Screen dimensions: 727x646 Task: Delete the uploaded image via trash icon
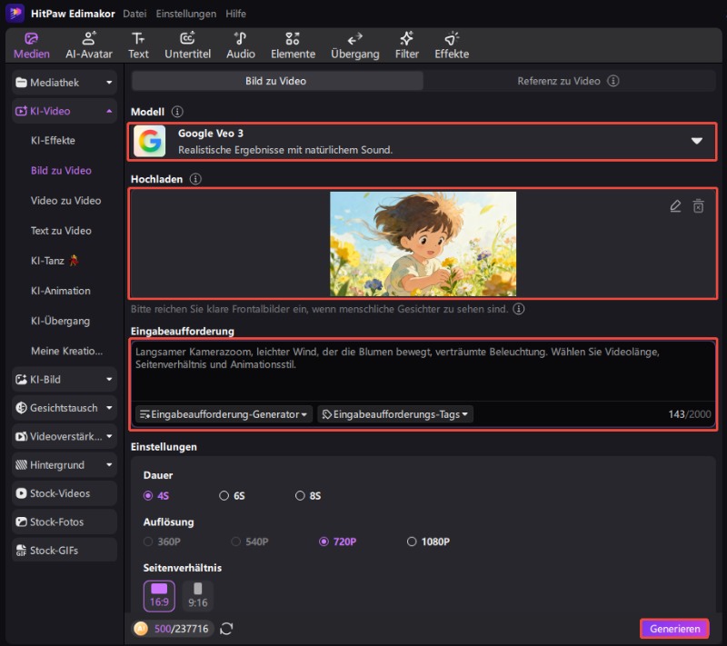[700, 206]
